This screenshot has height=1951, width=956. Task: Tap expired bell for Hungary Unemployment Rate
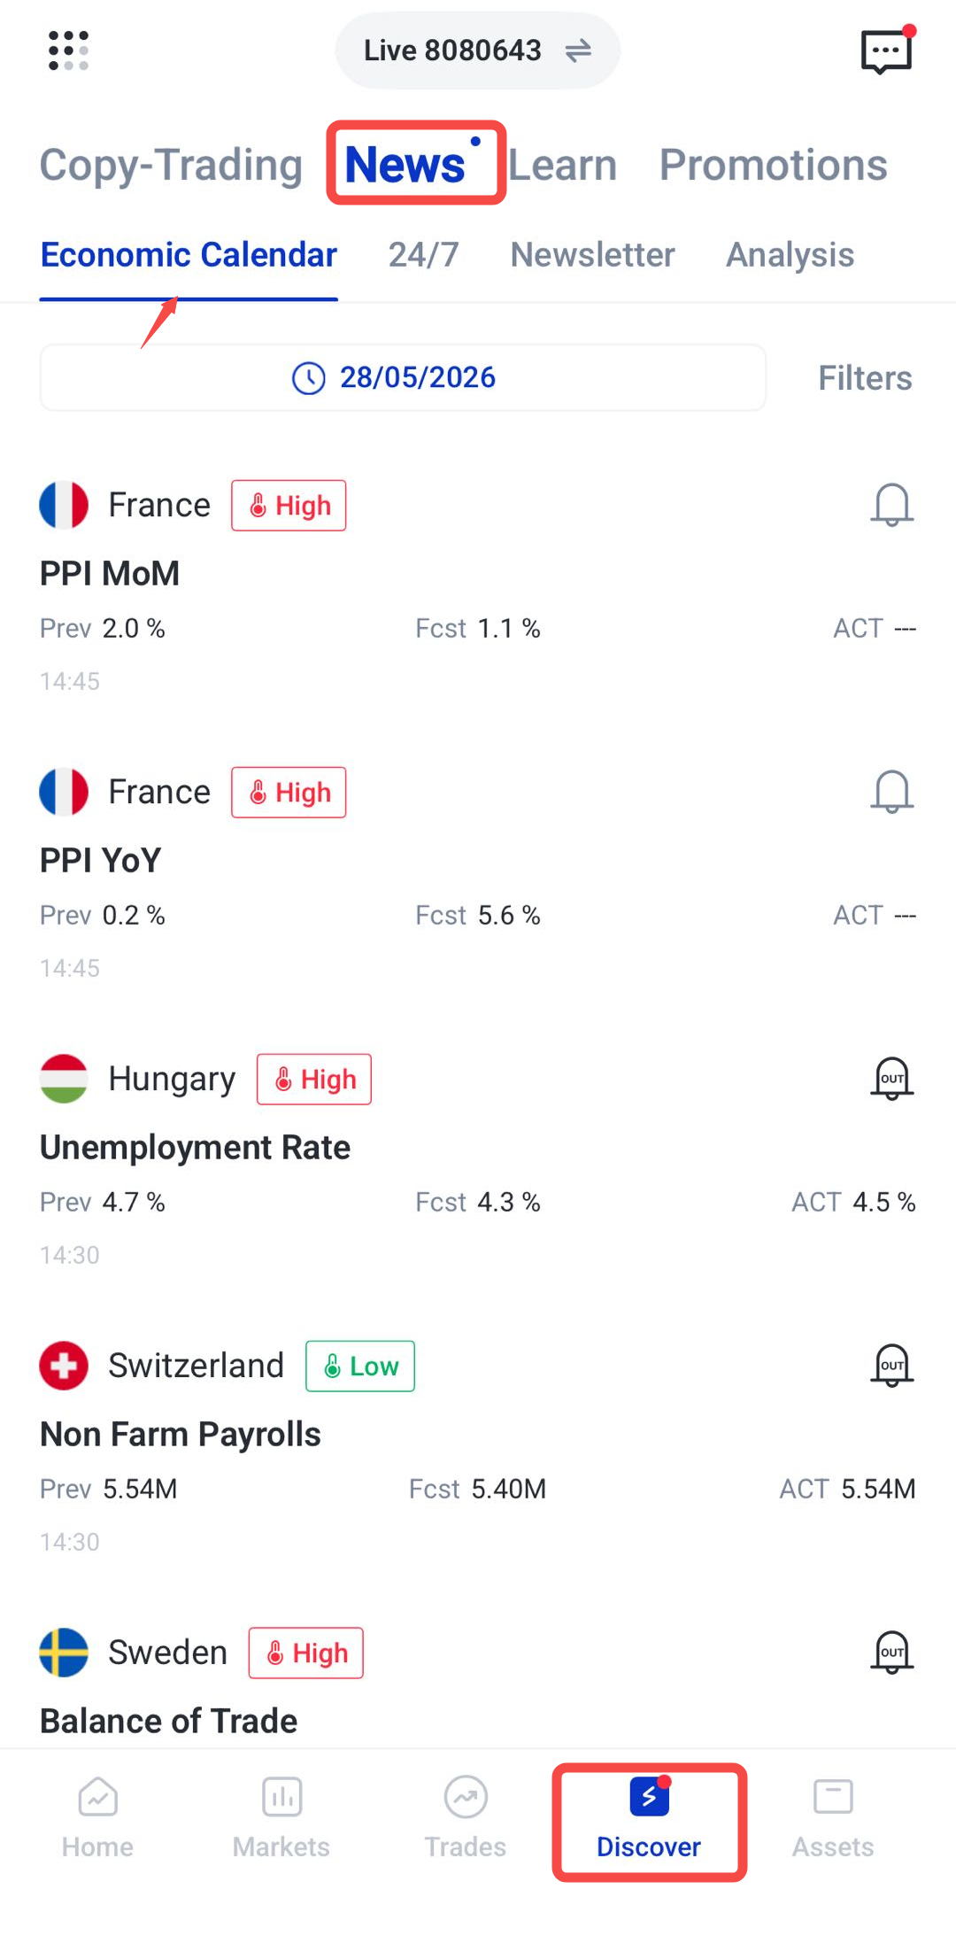click(x=891, y=1079)
